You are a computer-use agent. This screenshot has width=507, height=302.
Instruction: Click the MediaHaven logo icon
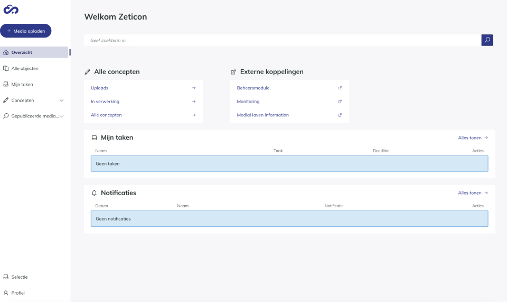[11, 9]
